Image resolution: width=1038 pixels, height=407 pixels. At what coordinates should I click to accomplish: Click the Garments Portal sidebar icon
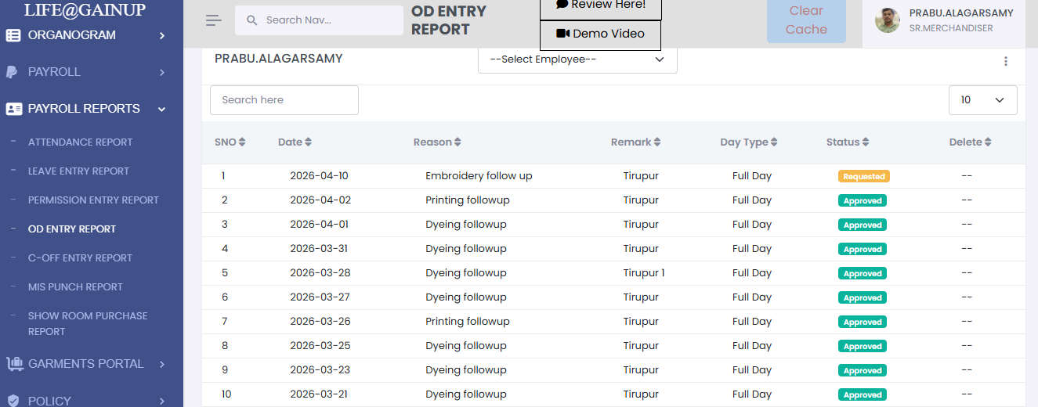click(14, 364)
